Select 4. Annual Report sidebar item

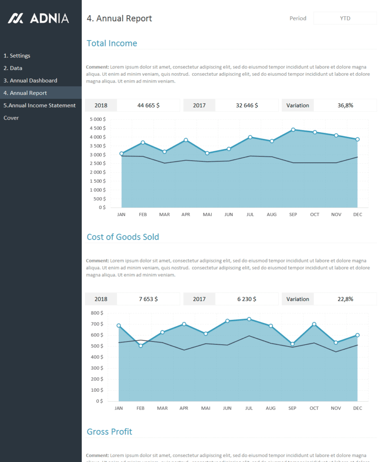pyautogui.click(x=25, y=93)
